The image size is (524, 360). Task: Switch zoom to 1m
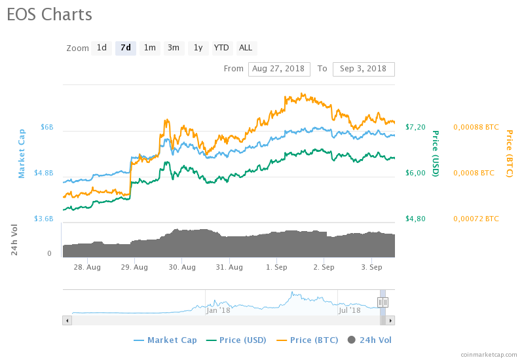pyautogui.click(x=150, y=48)
